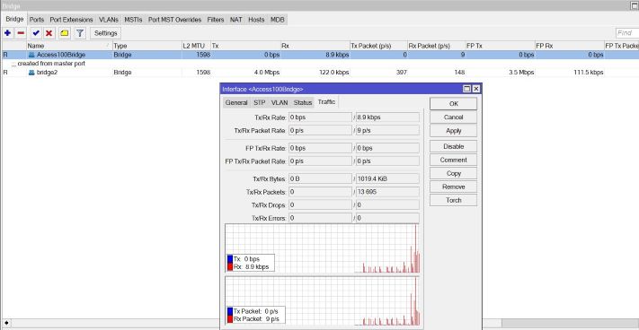Click blue Tx legend color swatch
639x330 pixels.
[x=230, y=259]
